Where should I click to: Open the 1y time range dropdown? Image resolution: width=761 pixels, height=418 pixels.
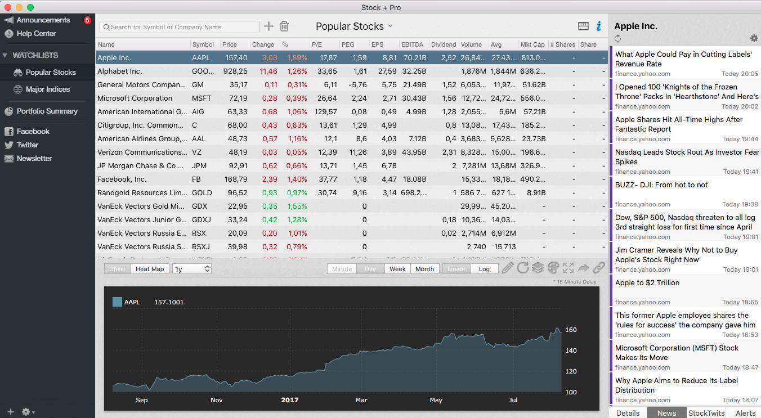coord(192,269)
